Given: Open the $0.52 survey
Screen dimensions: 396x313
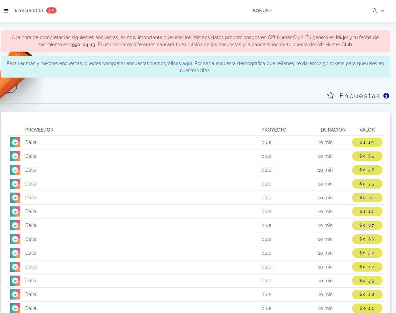Looking at the screenshot, I should pos(367,253).
